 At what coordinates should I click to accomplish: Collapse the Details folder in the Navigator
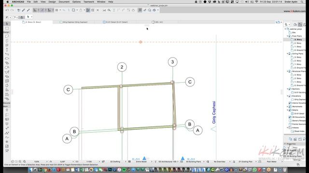coord(288,110)
